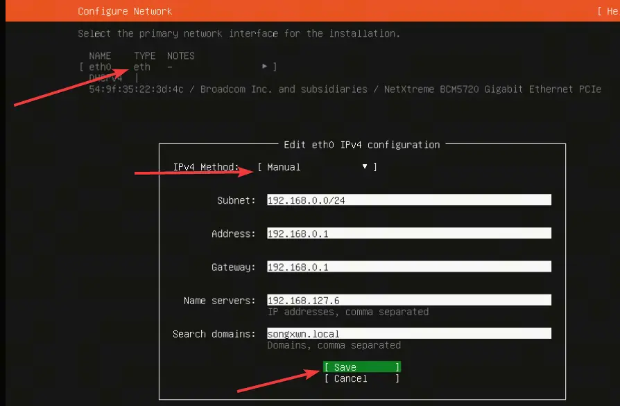The image size is (620, 406).
Task: Click the NAME column header
Action: (100, 55)
